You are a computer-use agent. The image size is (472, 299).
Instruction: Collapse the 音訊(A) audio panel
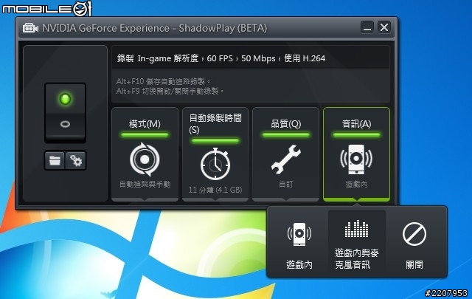[356, 154]
